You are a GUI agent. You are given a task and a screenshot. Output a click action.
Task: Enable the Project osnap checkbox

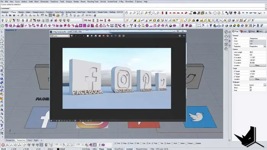(x=187, y=144)
